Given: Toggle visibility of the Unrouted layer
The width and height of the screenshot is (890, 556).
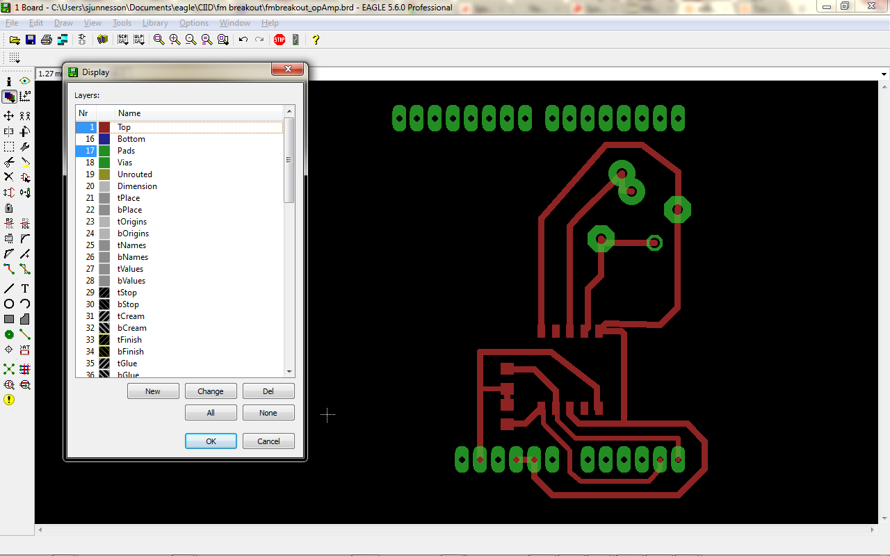Looking at the screenshot, I should (86, 174).
